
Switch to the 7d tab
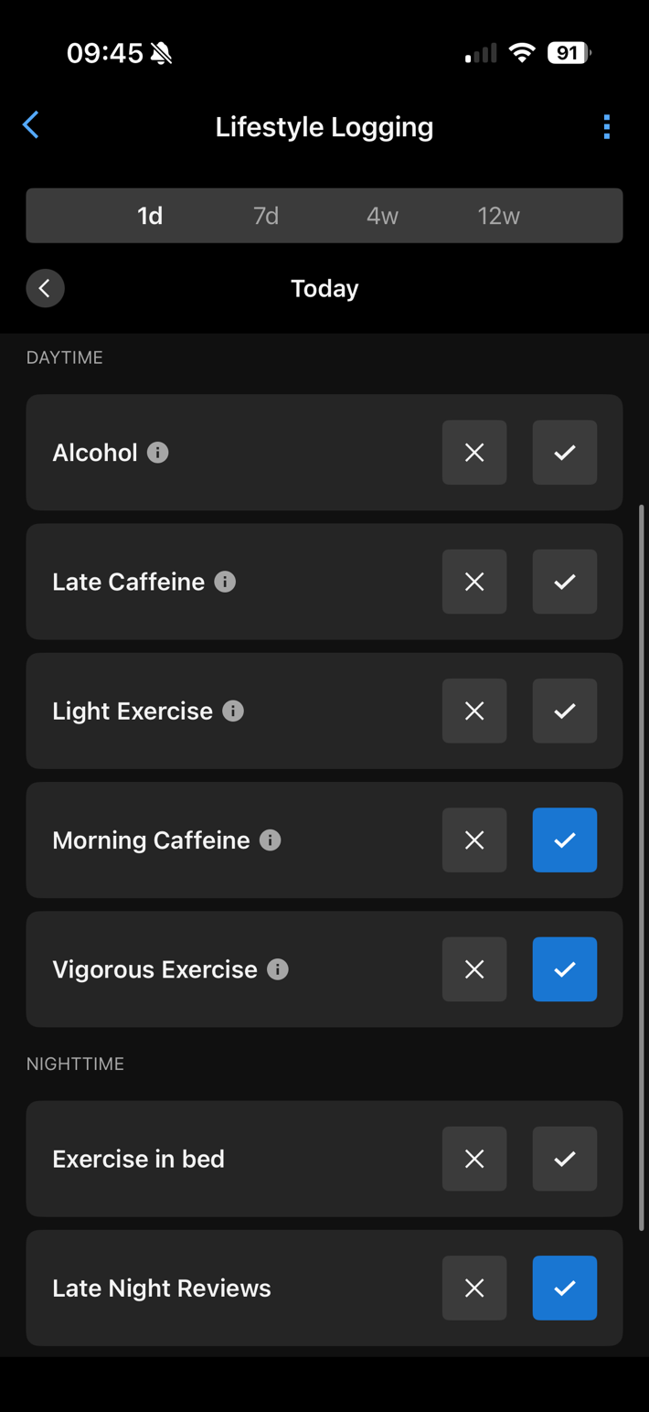click(x=266, y=216)
